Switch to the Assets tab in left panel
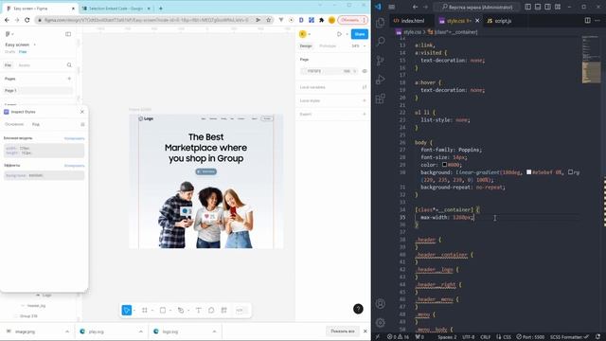 24,65
